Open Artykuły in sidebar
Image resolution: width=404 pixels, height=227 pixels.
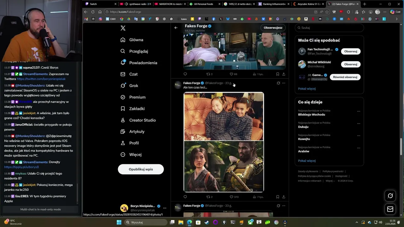(x=133, y=131)
